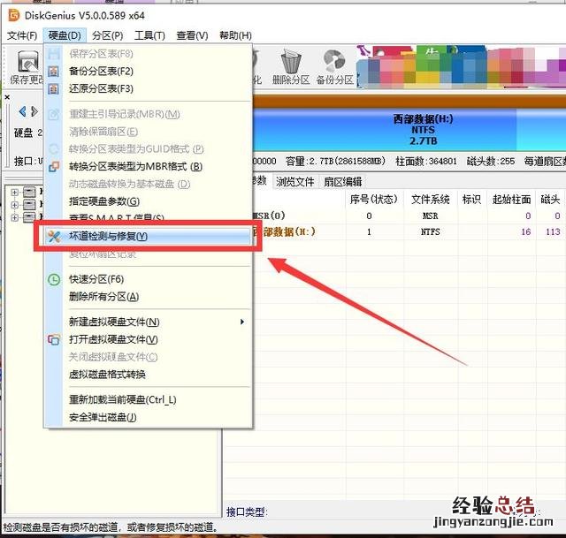
Task: Select 坏道检测与修复(Y) menu entry
Action: (x=108, y=237)
